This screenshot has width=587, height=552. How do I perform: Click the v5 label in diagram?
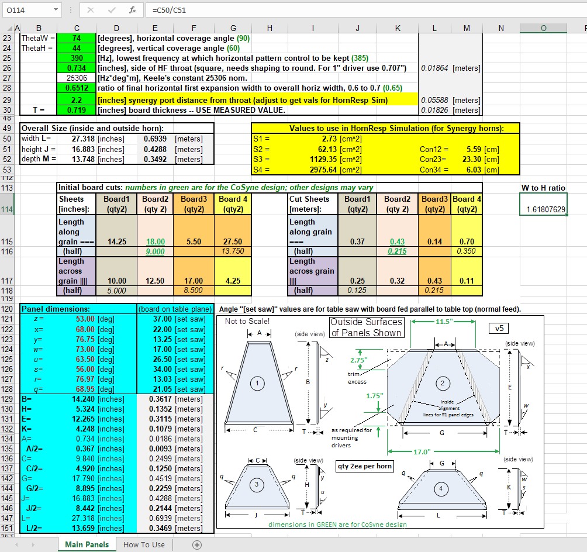point(499,329)
